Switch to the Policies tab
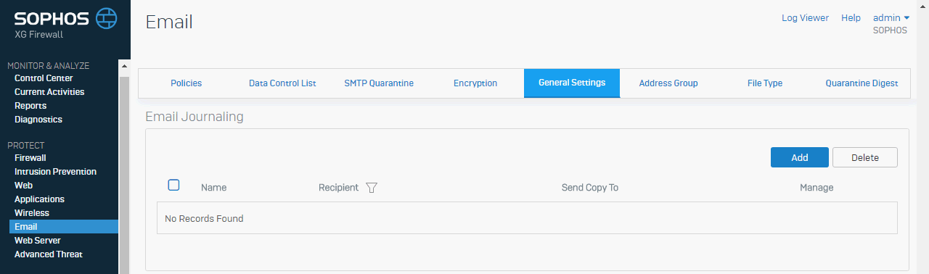 coord(186,83)
